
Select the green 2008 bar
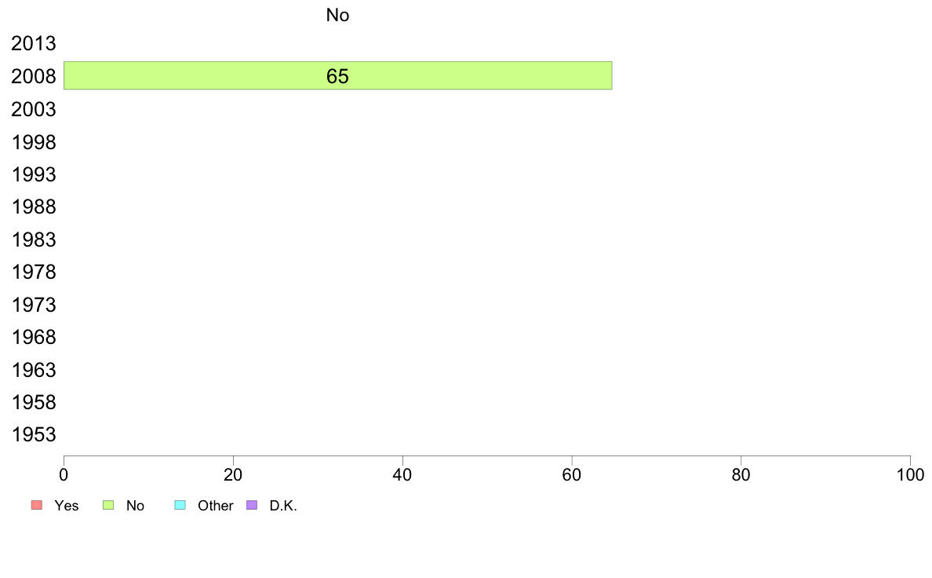tap(337, 75)
